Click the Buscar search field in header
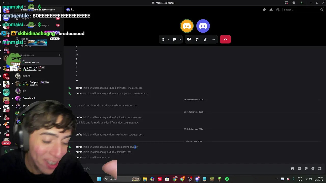 click(x=303, y=10)
